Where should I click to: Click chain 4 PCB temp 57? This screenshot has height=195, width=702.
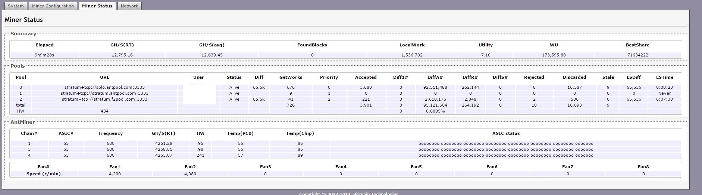(240, 155)
